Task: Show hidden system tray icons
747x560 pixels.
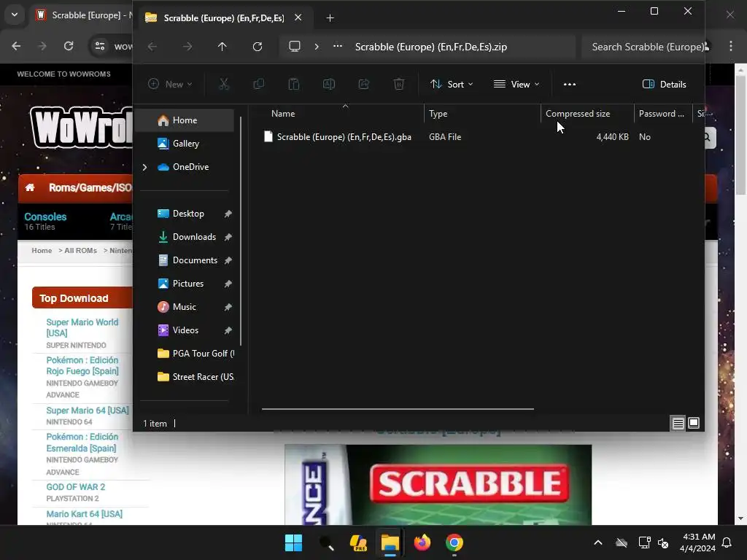Action: pos(598,542)
